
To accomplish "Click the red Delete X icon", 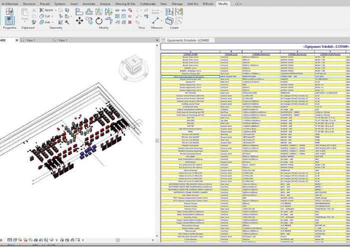I will (x=130, y=22).
